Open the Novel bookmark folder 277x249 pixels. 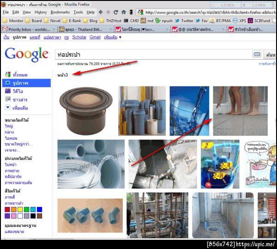click(53, 21)
